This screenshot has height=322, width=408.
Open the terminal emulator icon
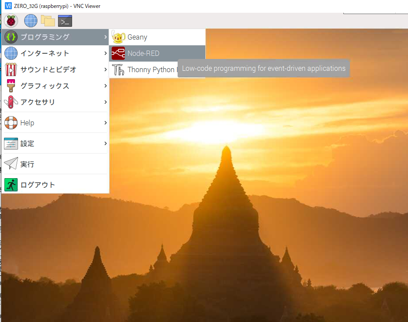pos(65,21)
